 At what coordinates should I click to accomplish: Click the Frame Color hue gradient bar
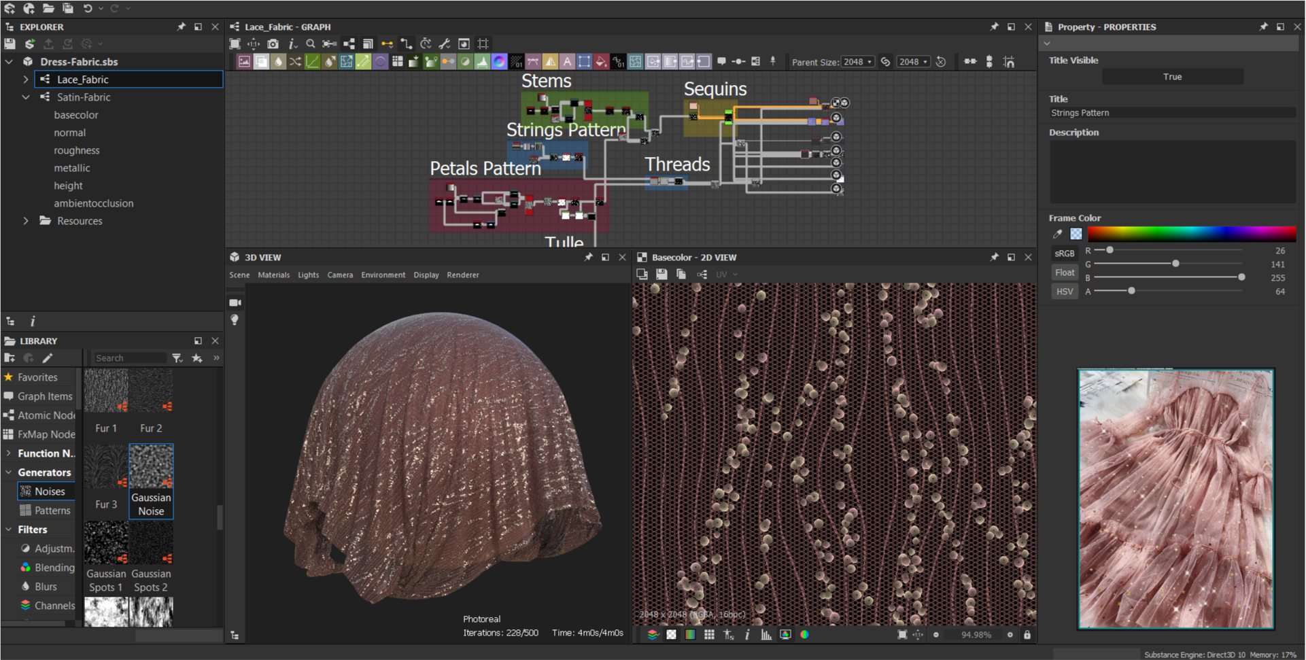click(1192, 234)
